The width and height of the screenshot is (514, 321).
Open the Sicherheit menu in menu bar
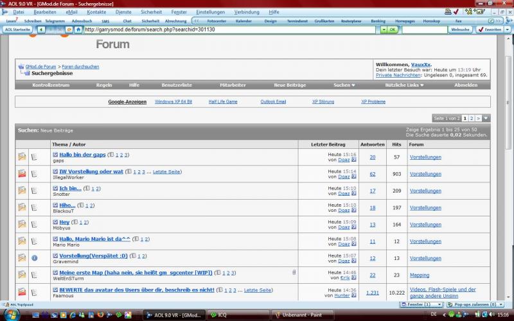tap(151, 12)
